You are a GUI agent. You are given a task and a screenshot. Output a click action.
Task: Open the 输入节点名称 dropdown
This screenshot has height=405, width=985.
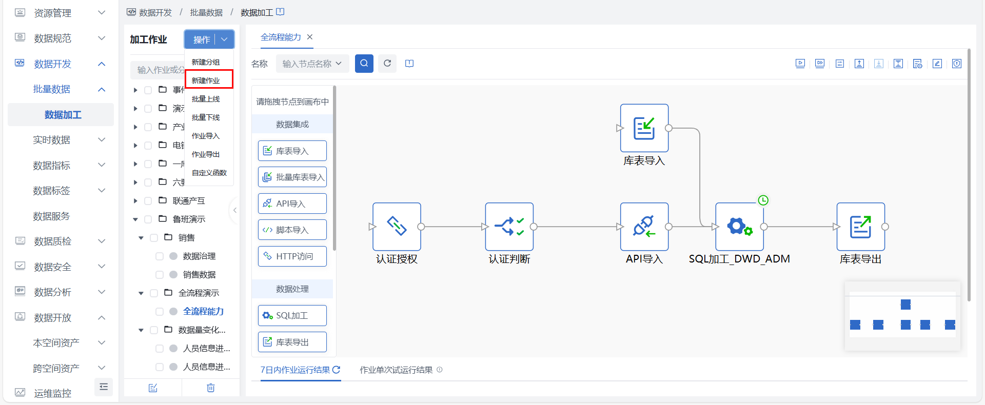pyautogui.click(x=312, y=64)
